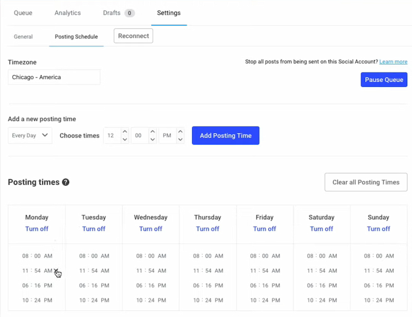Screen dimensions: 412x317
Task: Click the PM period input field
Action: (168, 135)
